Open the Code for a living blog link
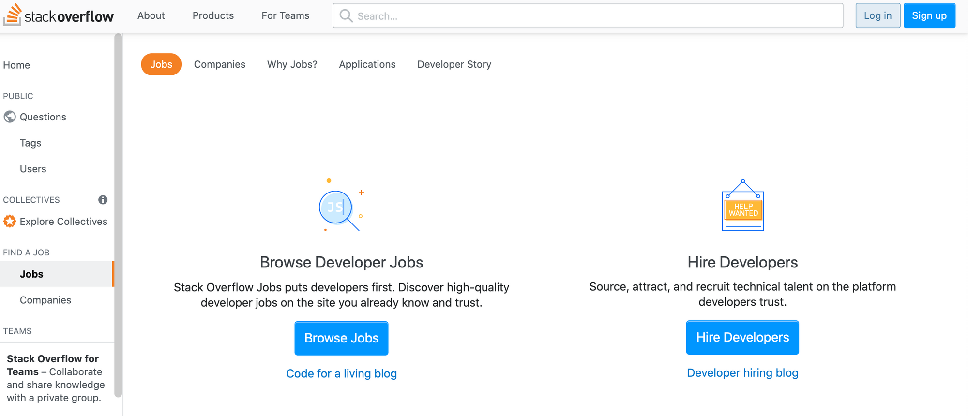The image size is (968, 416). coord(341,373)
